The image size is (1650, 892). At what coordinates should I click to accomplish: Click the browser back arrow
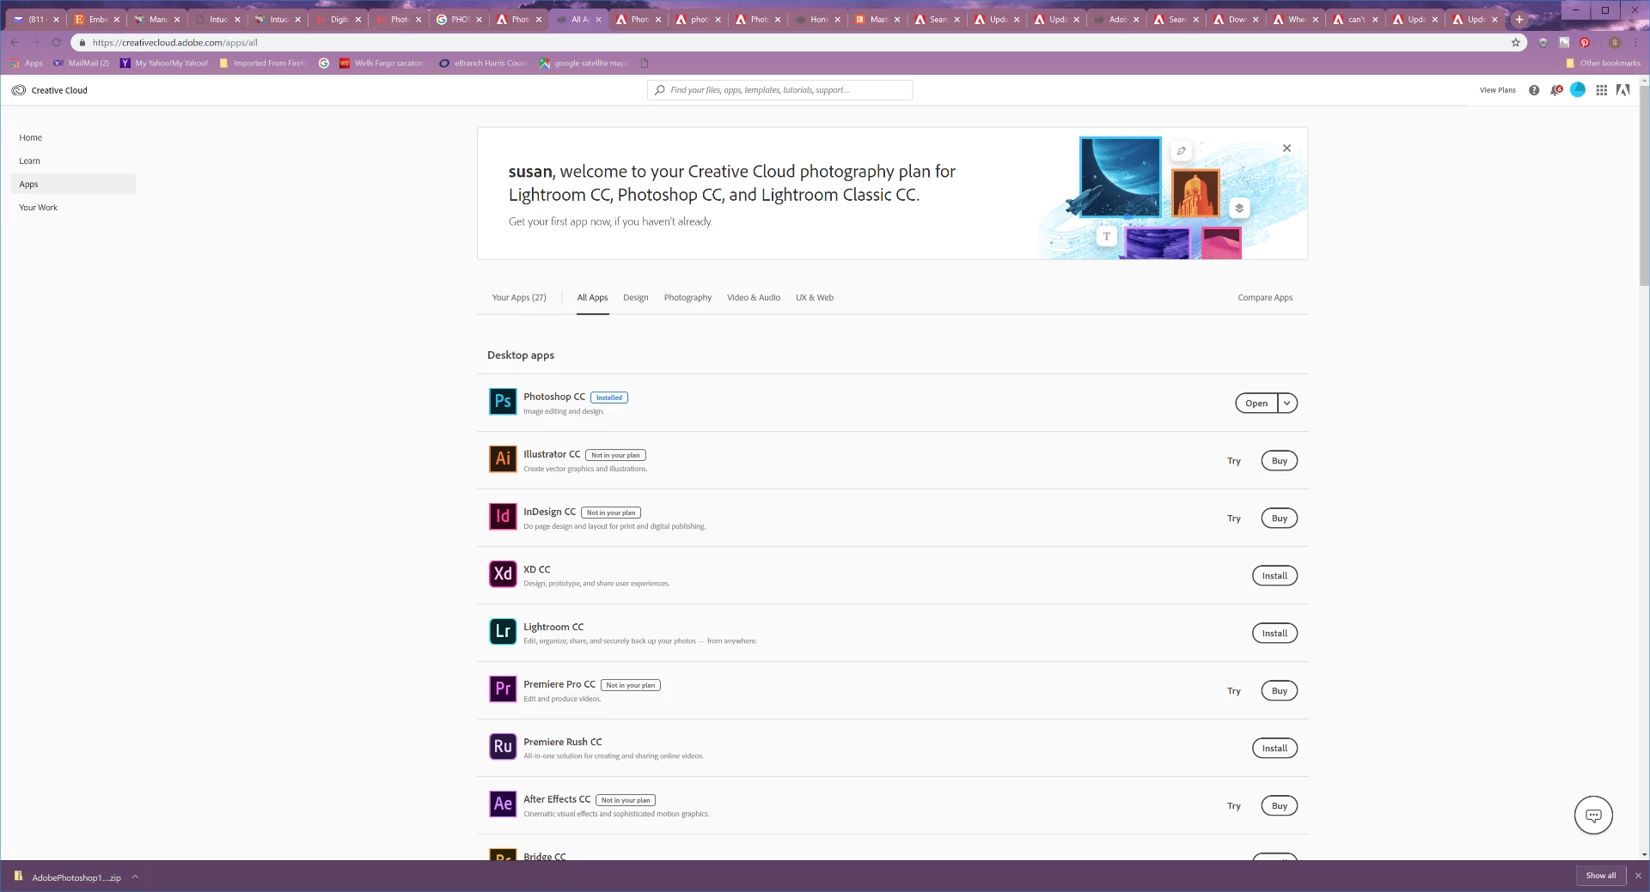point(15,43)
